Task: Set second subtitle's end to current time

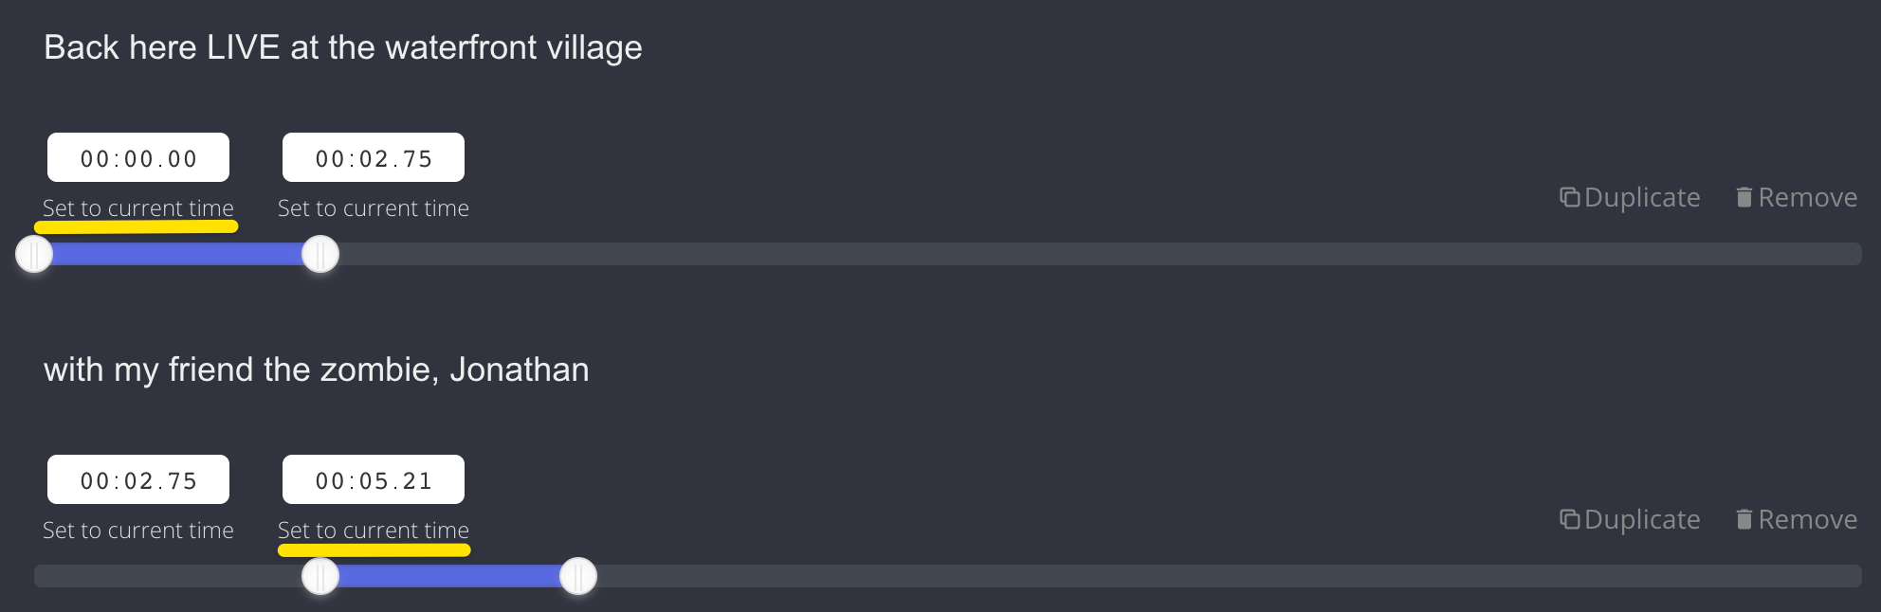Action: pyautogui.click(x=374, y=531)
